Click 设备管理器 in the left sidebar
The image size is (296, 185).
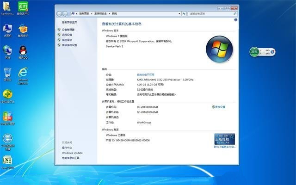pos(68,30)
